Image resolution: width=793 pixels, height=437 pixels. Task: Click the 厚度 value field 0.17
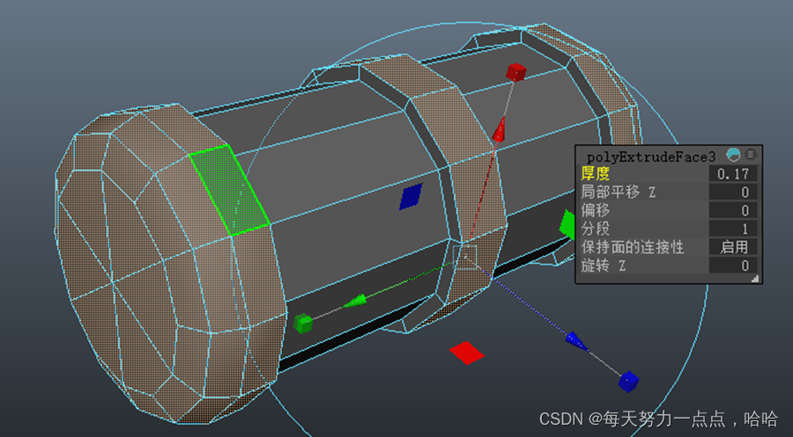733,174
